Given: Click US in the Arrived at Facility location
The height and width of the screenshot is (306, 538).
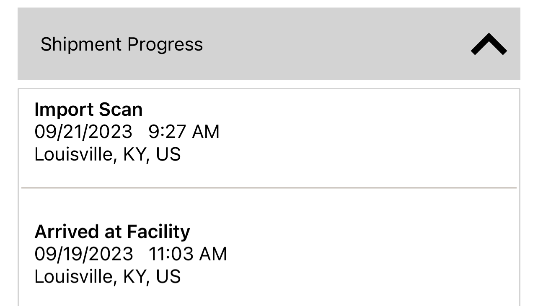Looking at the screenshot, I should pos(168,277).
